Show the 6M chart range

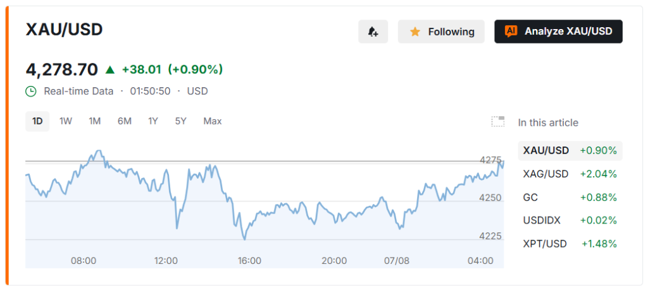(x=125, y=121)
